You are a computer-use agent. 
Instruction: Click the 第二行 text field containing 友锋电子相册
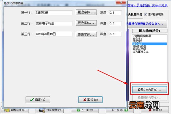point(54,23)
